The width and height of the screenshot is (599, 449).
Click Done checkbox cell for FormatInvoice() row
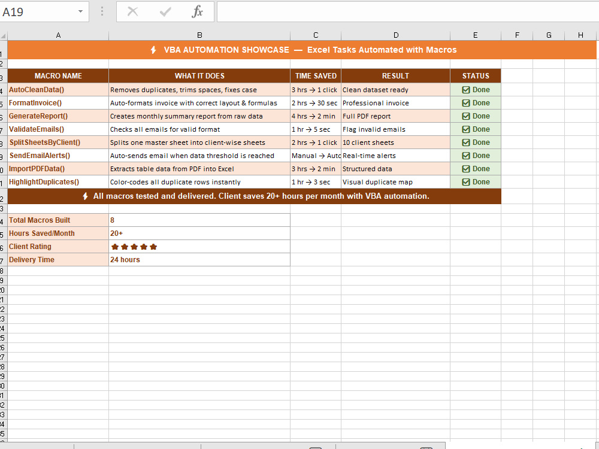476,103
